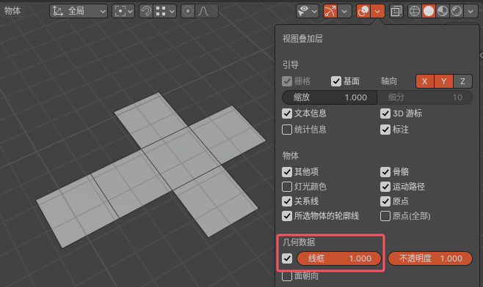Disable the 线框 wireframe checkbox
483x287 pixels.
tap(287, 258)
